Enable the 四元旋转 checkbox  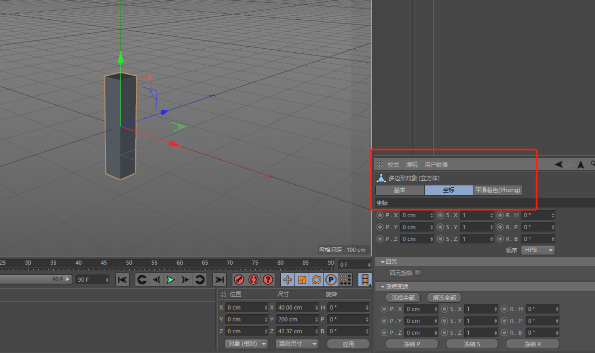[x=418, y=273]
